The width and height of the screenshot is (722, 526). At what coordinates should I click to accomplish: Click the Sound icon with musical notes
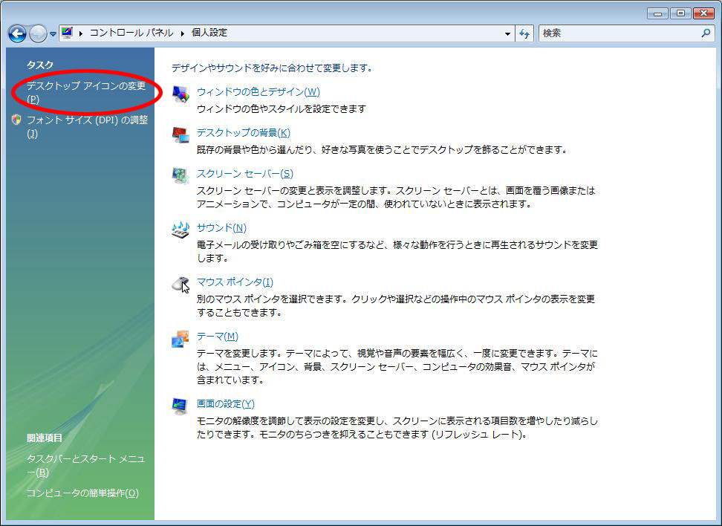[180, 230]
